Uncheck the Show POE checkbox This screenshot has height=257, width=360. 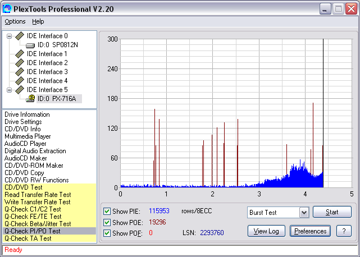point(107,222)
